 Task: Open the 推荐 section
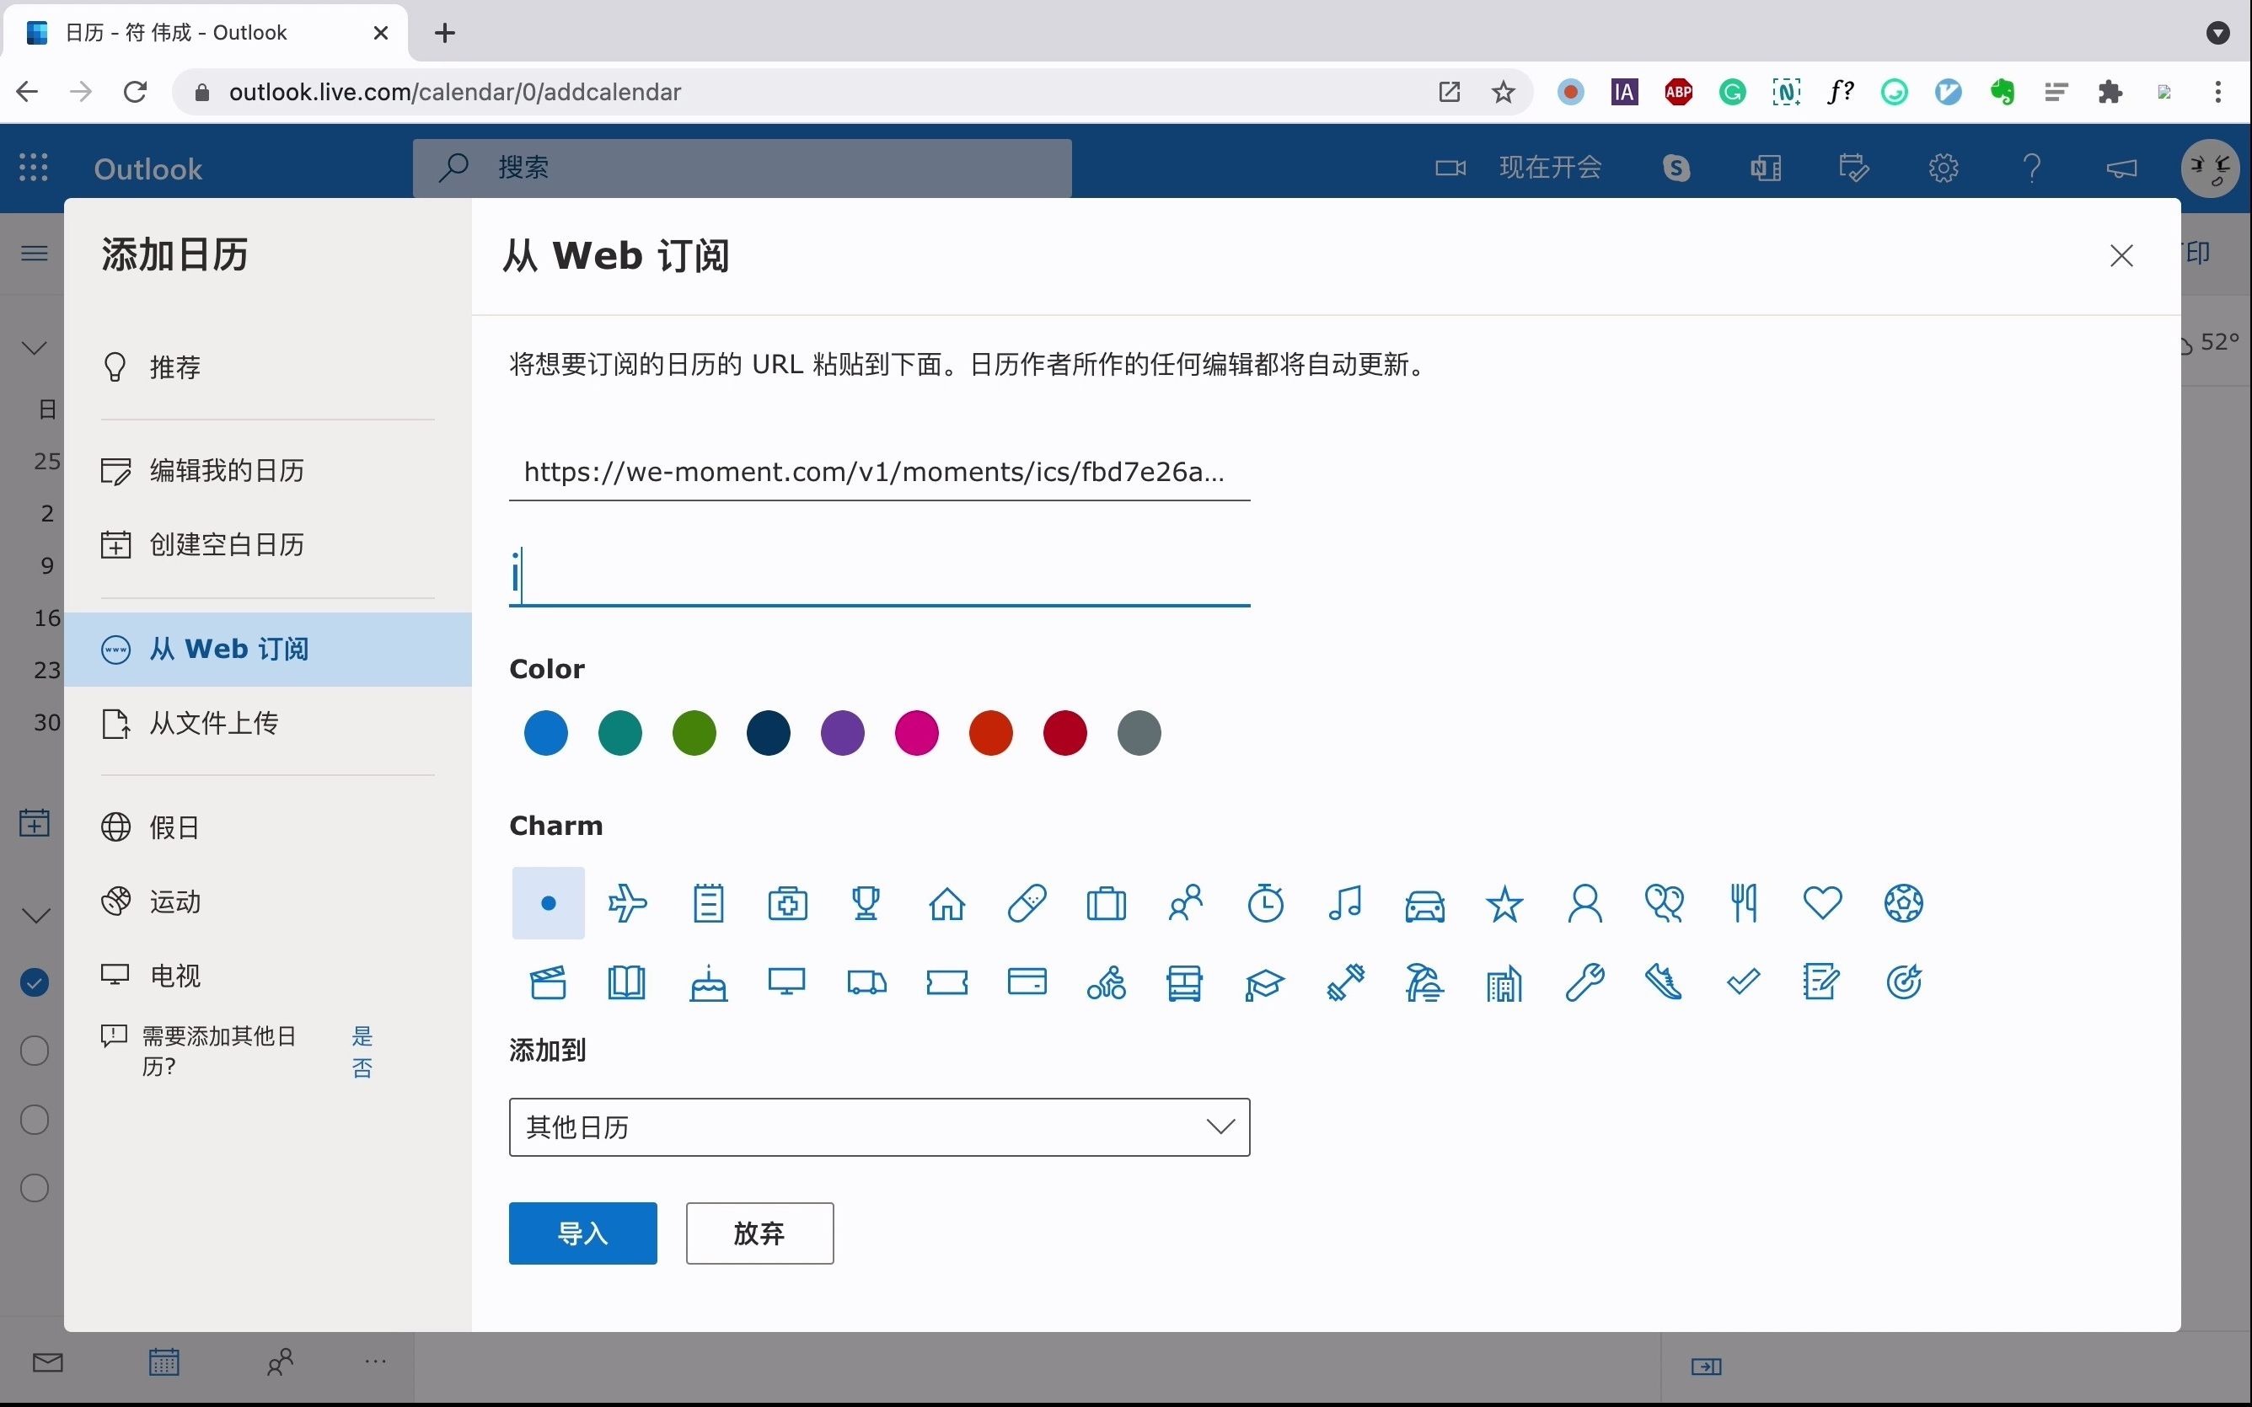click(268, 366)
